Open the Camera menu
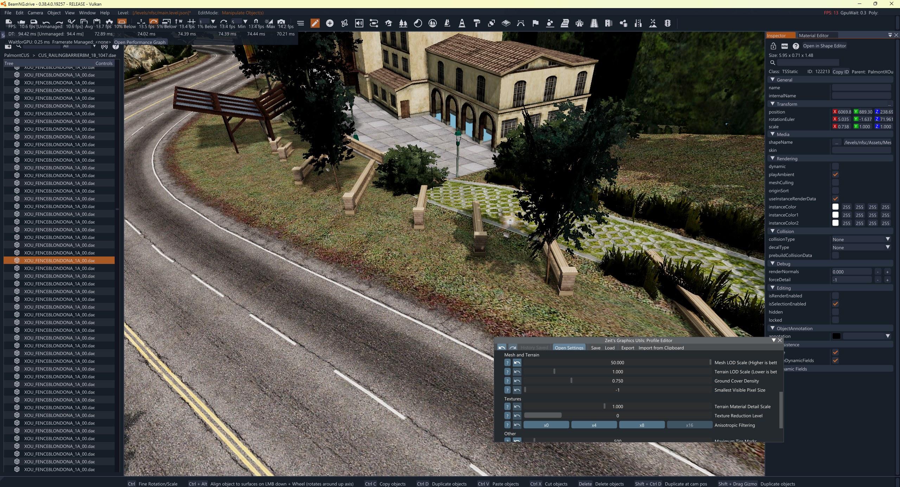 pos(35,13)
